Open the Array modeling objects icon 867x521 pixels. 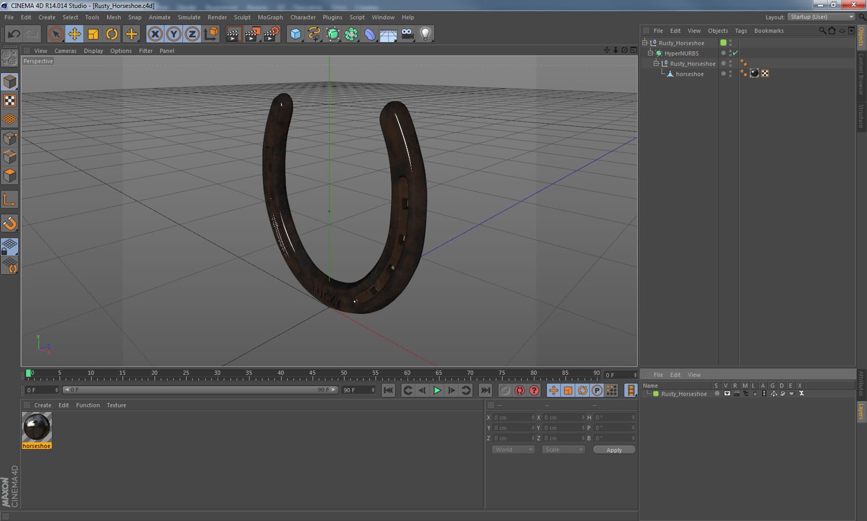coord(351,34)
